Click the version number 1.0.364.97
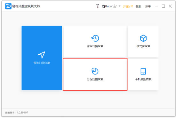Viewport: 177px width, 118px height. [x=22, y=113]
